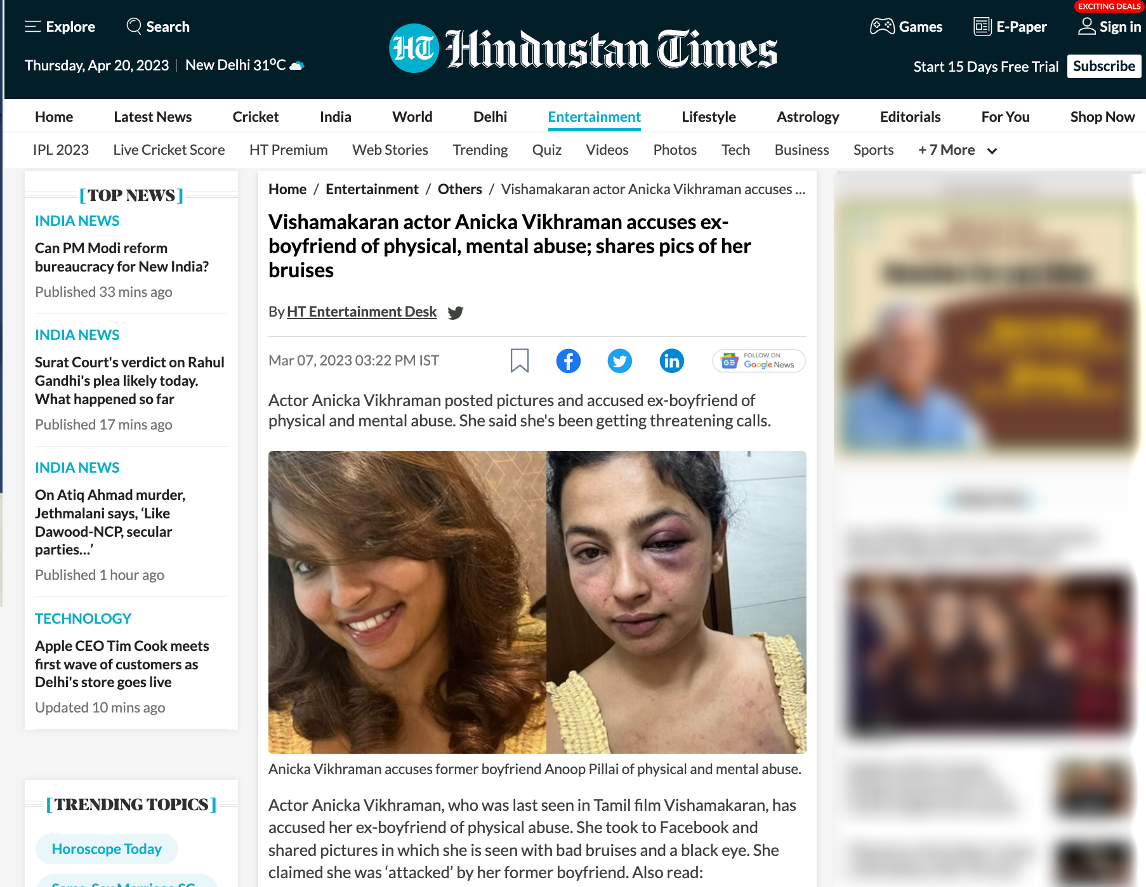The height and width of the screenshot is (887, 1146).
Task: Share article on LinkedIn
Action: pyautogui.click(x=671, y=361)
